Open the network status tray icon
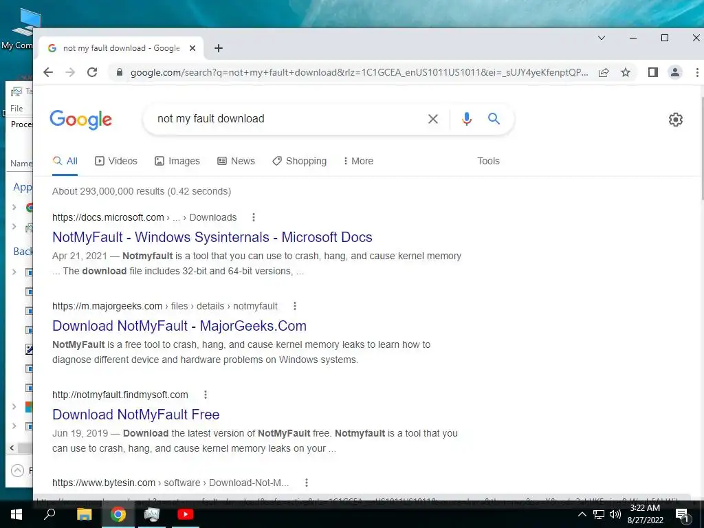Viewport: 704px width, 528px height. (599, 514)
